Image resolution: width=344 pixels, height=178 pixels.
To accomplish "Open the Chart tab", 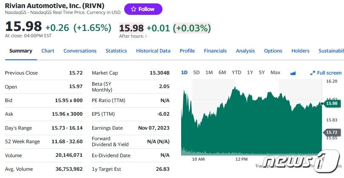I will [x=48, y=51].
